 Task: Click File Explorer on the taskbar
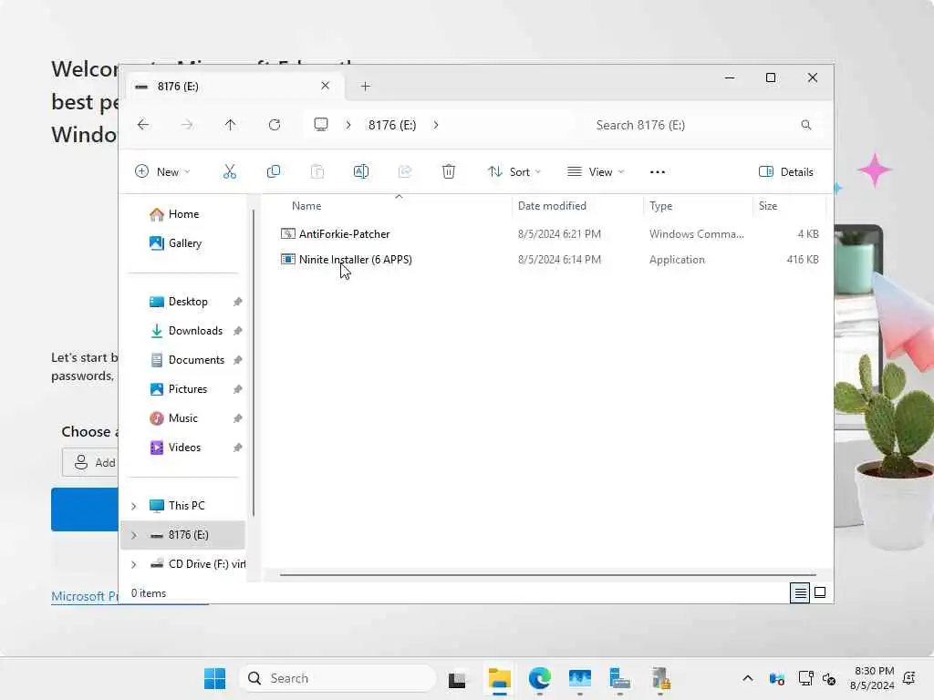point(499,678)
